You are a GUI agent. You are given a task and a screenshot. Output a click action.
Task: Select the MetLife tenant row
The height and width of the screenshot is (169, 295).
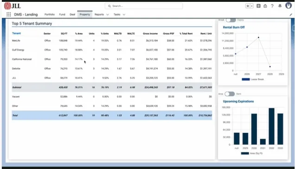112,41
